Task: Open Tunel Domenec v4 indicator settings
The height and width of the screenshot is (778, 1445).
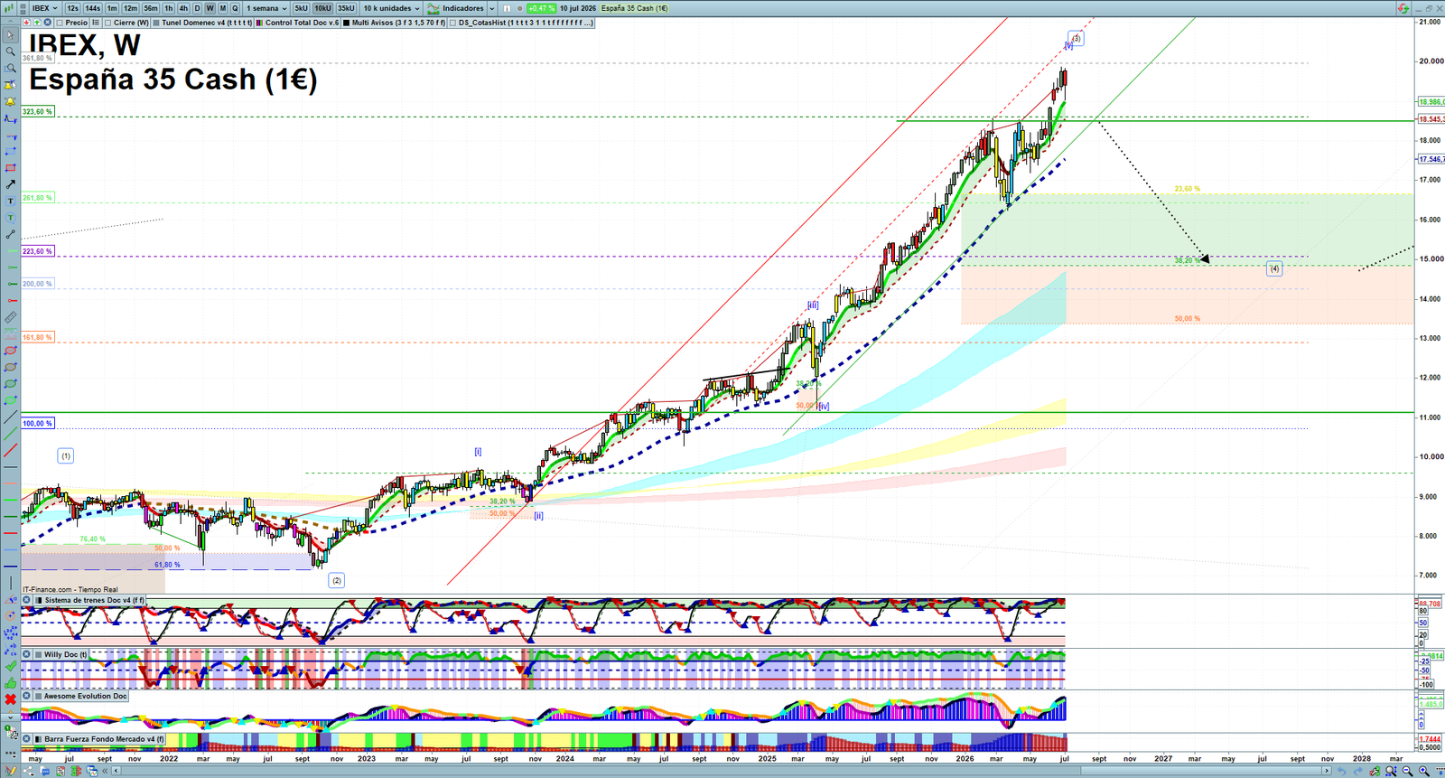Action: [x=207, y=23]
